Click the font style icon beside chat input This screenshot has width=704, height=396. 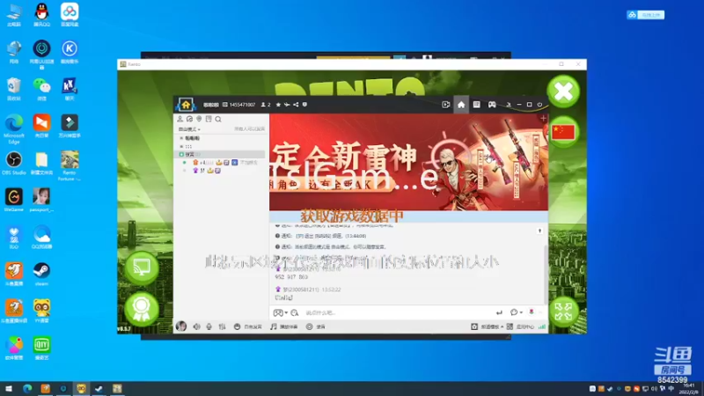point(295,313)
